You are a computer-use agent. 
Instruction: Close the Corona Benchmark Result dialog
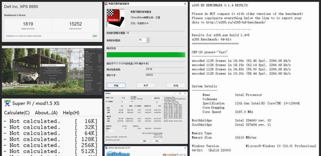pos(64,65)
